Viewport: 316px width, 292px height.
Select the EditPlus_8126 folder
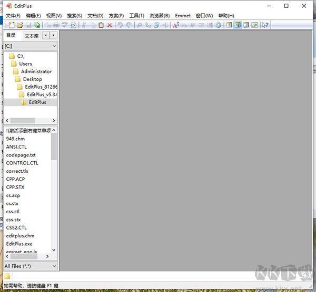[37, 87]
